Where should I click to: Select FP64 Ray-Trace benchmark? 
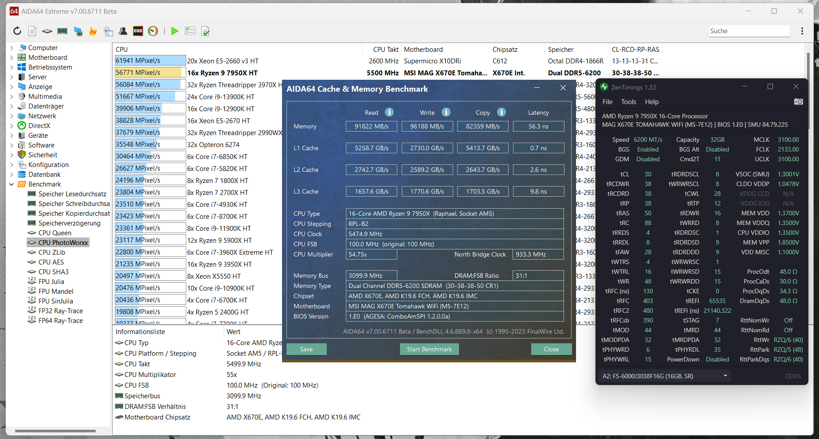(60, 321)
